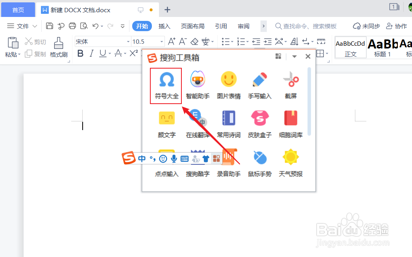Toggle underline formatting
Viewport: 412px width, 257px height.
coord(103,54)
